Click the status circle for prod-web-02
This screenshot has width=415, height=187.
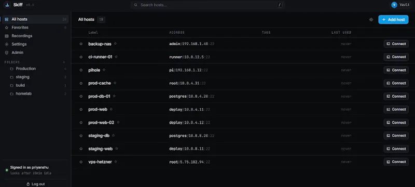pos(81,123)
